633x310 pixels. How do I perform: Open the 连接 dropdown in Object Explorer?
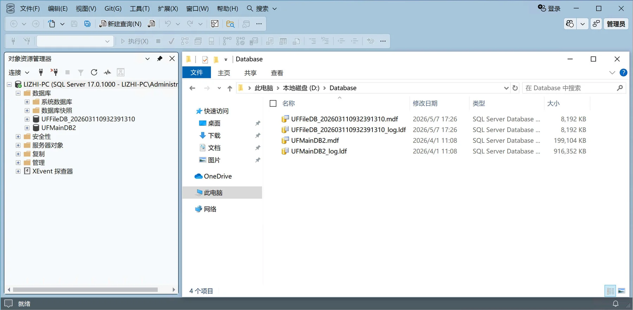[19, 73]
